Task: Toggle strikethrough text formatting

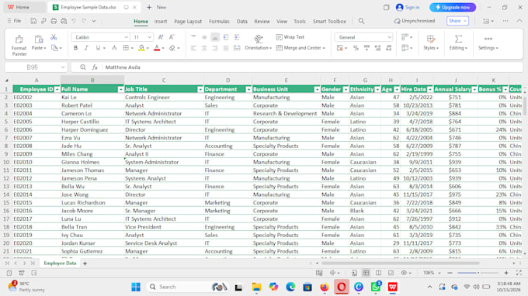Action: [x=114, y=48]
